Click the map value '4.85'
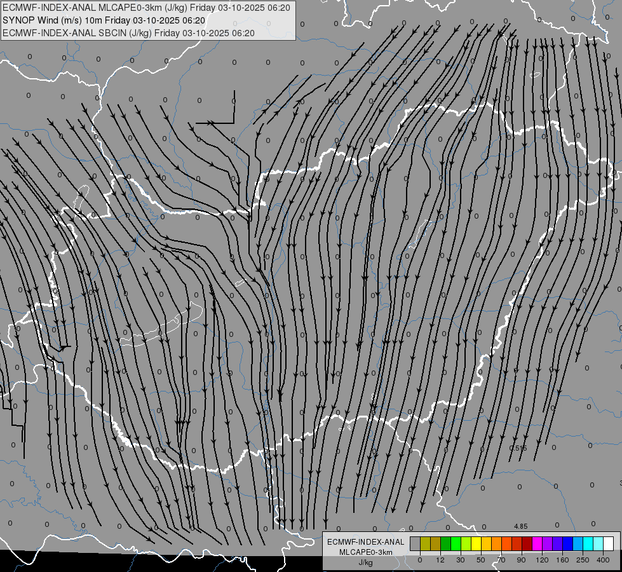The image size is (622, 572). (x=521, y=526)
